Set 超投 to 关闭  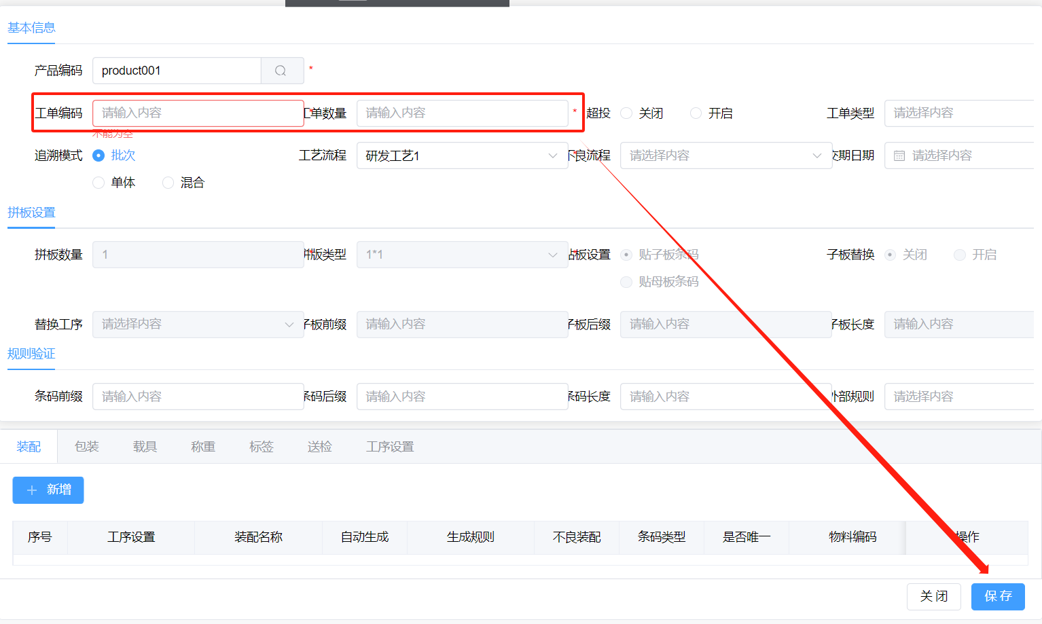click(x=627, y=113)
